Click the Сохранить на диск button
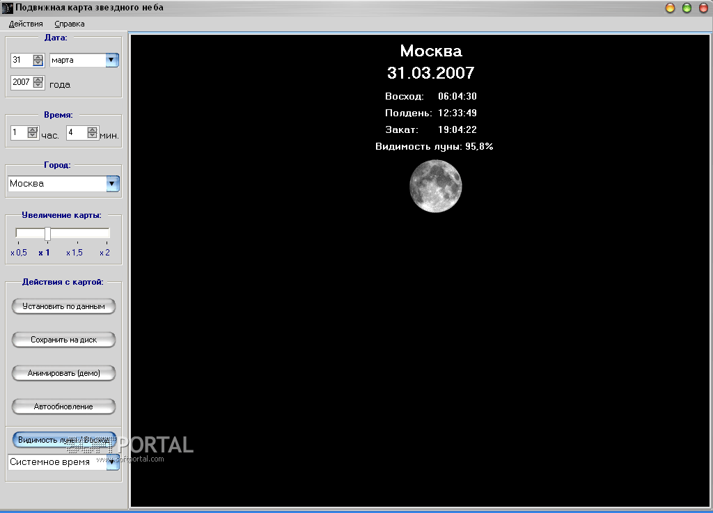Viewport: 713px width, 513px height. [x=63, y=340]
